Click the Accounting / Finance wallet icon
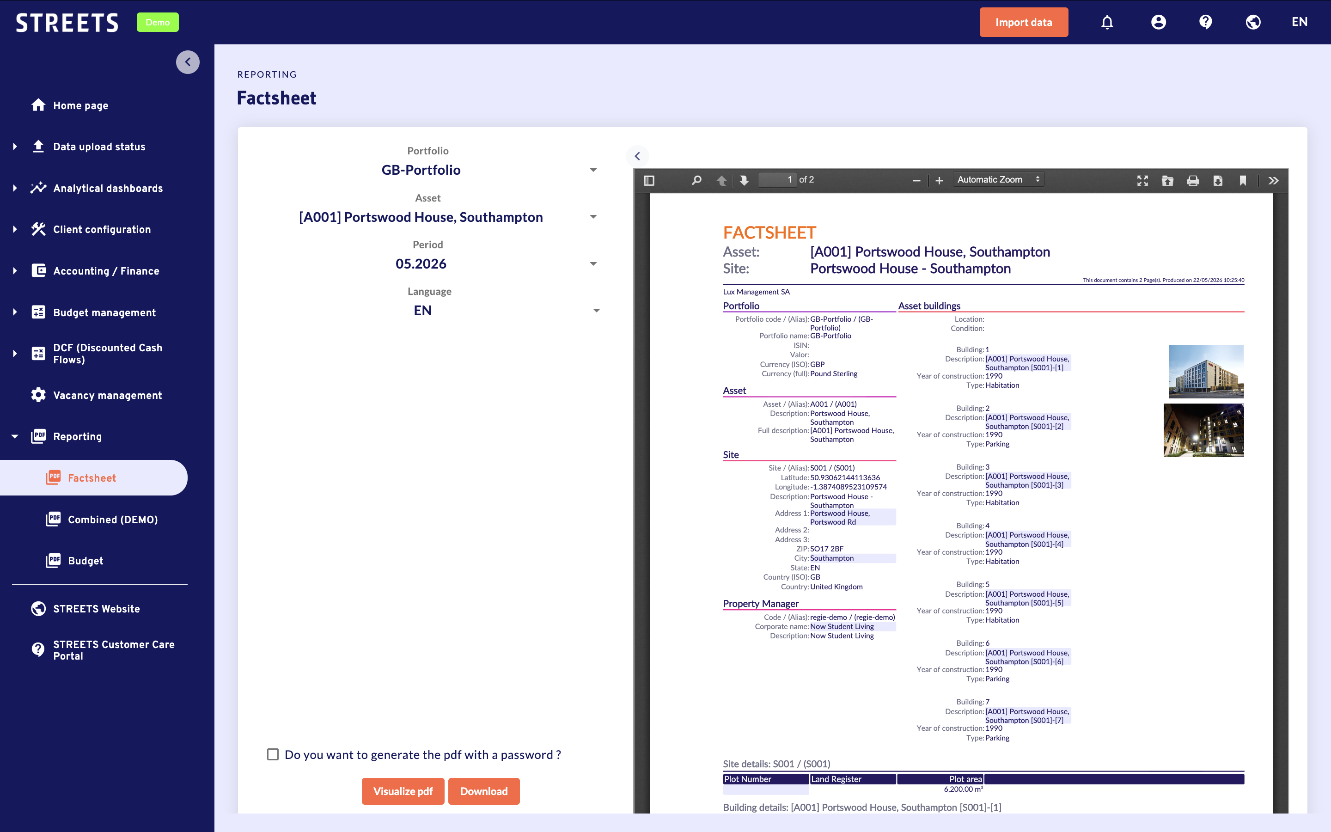Viewport: 1331px width, 832px height. 38,271
